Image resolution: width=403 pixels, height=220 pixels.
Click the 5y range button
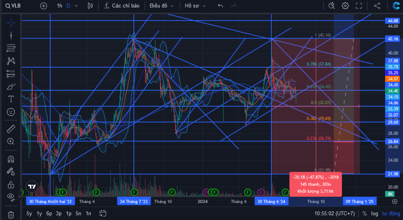tap(29, 213)
